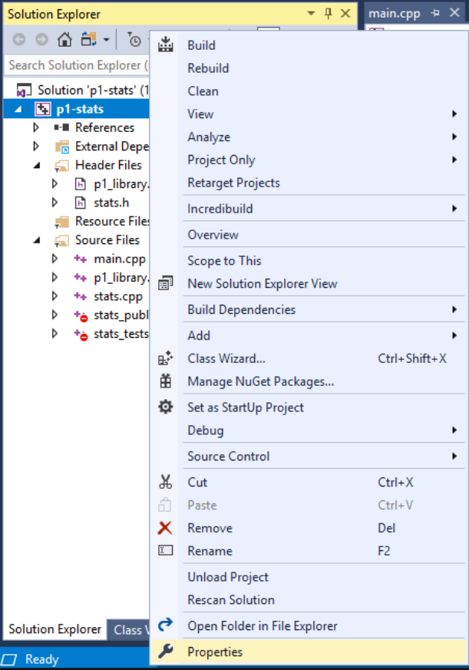The width and height of the screenshot is (469, 670).
Task: Click the gear icon for Set as StartUp Project
Action: pyautogui.click(x=166, y=408)
